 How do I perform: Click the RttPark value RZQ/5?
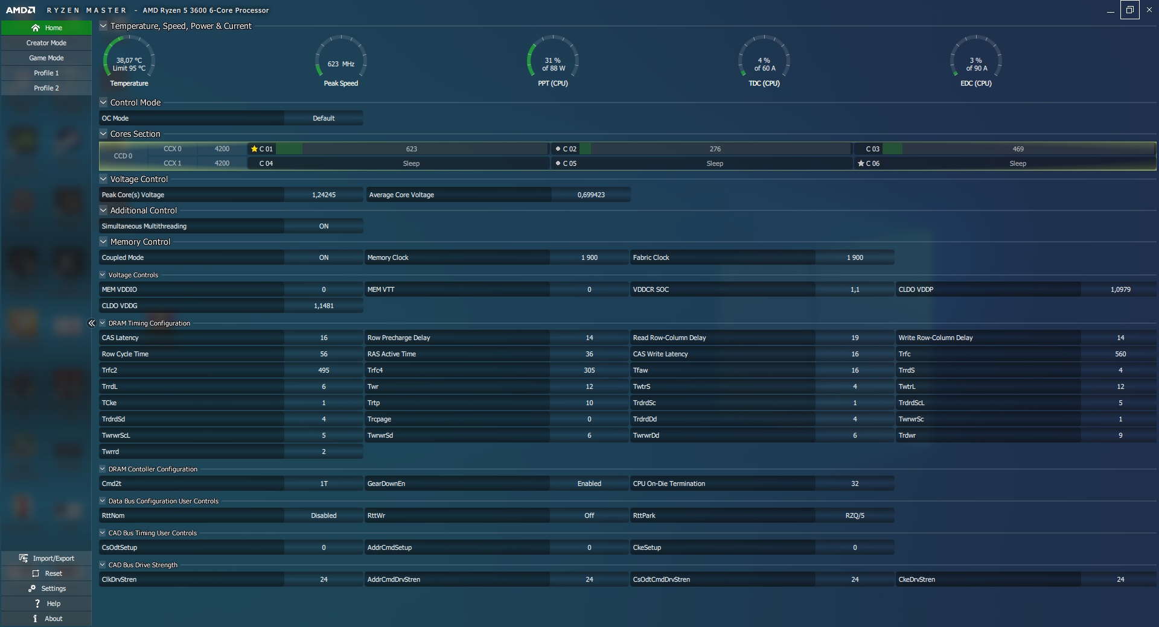click(x=855, y=515)
